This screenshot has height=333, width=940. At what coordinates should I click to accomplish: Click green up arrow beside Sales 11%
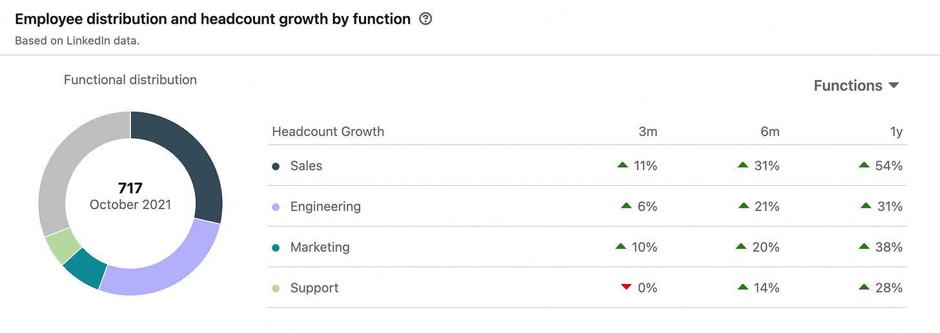(x=622, y=165)
